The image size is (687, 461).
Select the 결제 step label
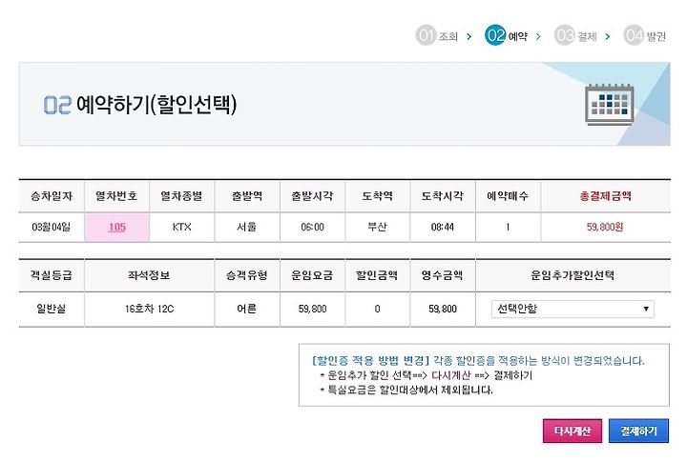(587, 37)
